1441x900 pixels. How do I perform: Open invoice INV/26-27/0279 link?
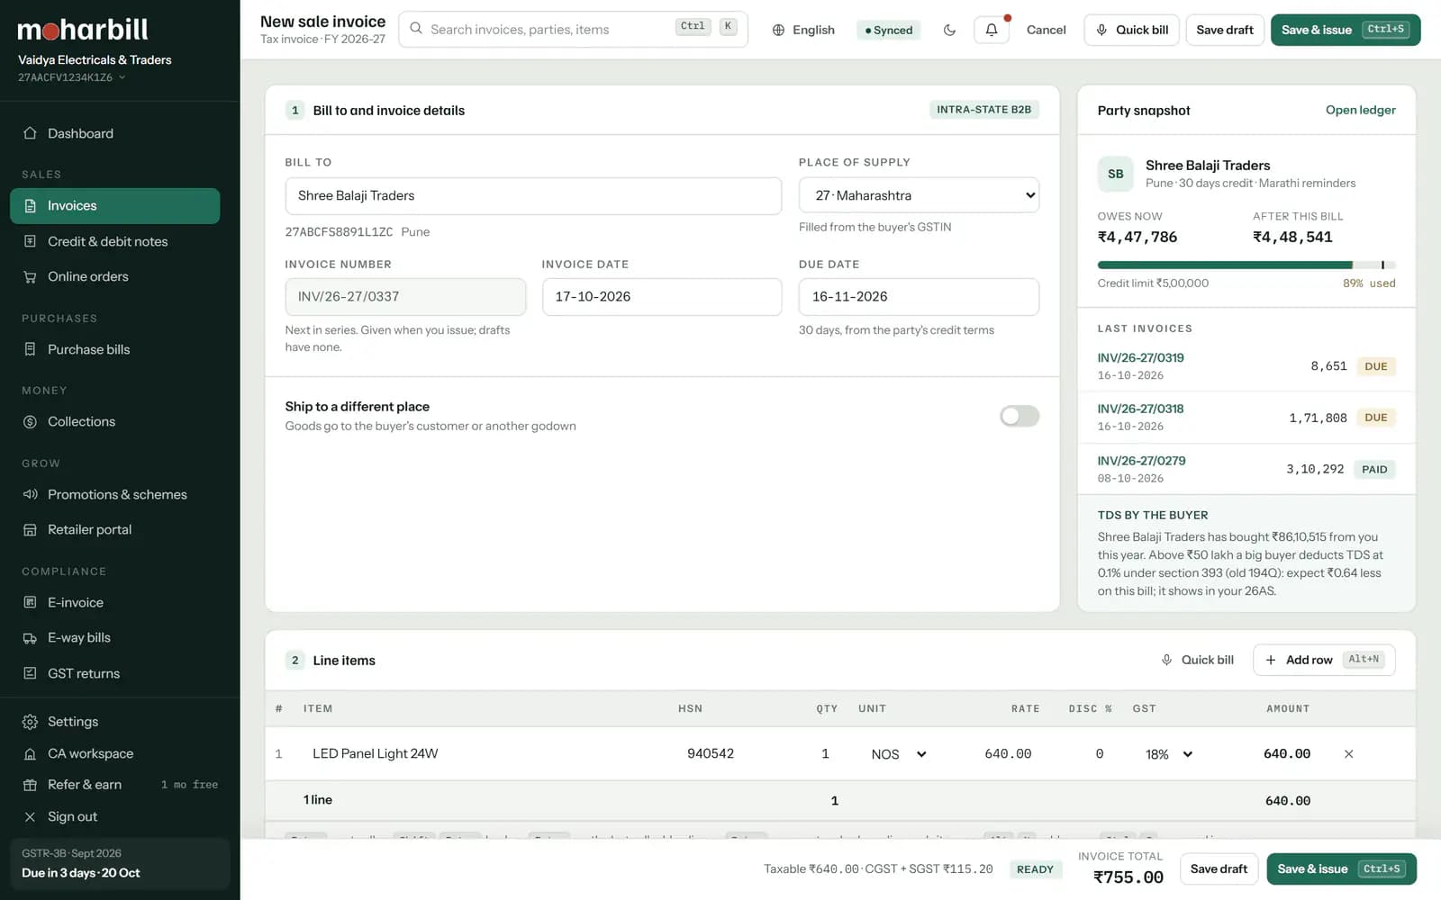tap(1141, 460)
